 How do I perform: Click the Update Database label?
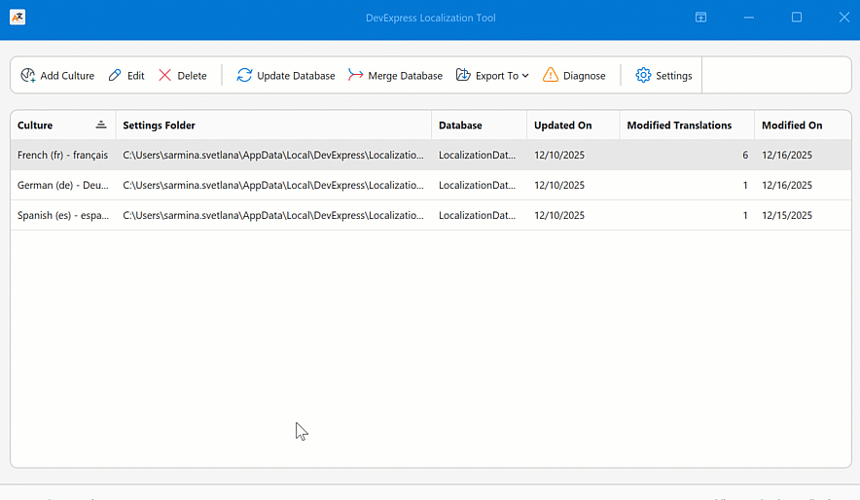coord(296,76)
